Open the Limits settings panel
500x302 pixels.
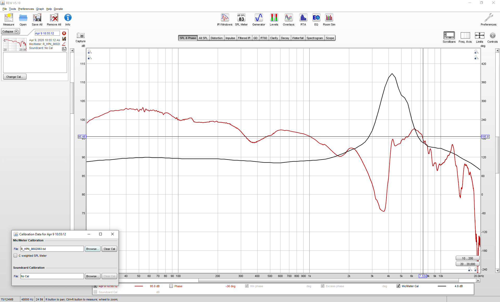tap(479, 37)
